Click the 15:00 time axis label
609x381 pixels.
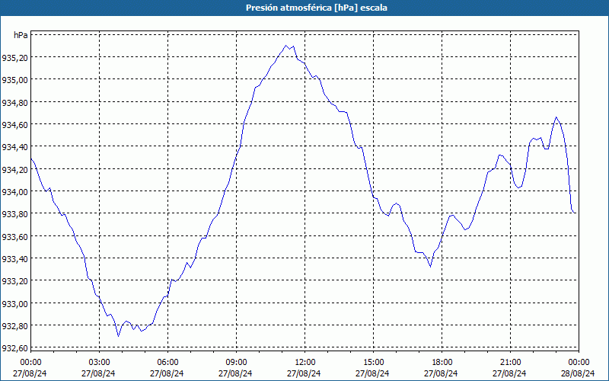[x=373, y=363]
